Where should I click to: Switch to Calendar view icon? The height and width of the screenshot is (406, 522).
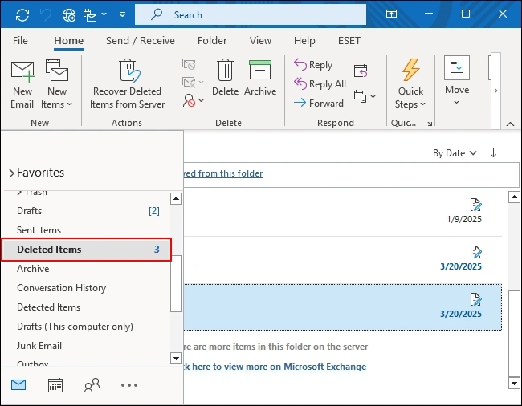pos(55,385)
